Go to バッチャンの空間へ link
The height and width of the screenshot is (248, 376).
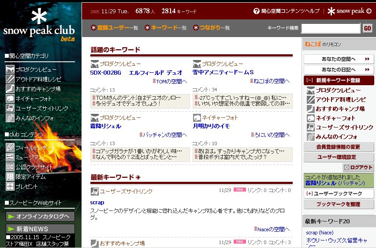click(163, 135)
